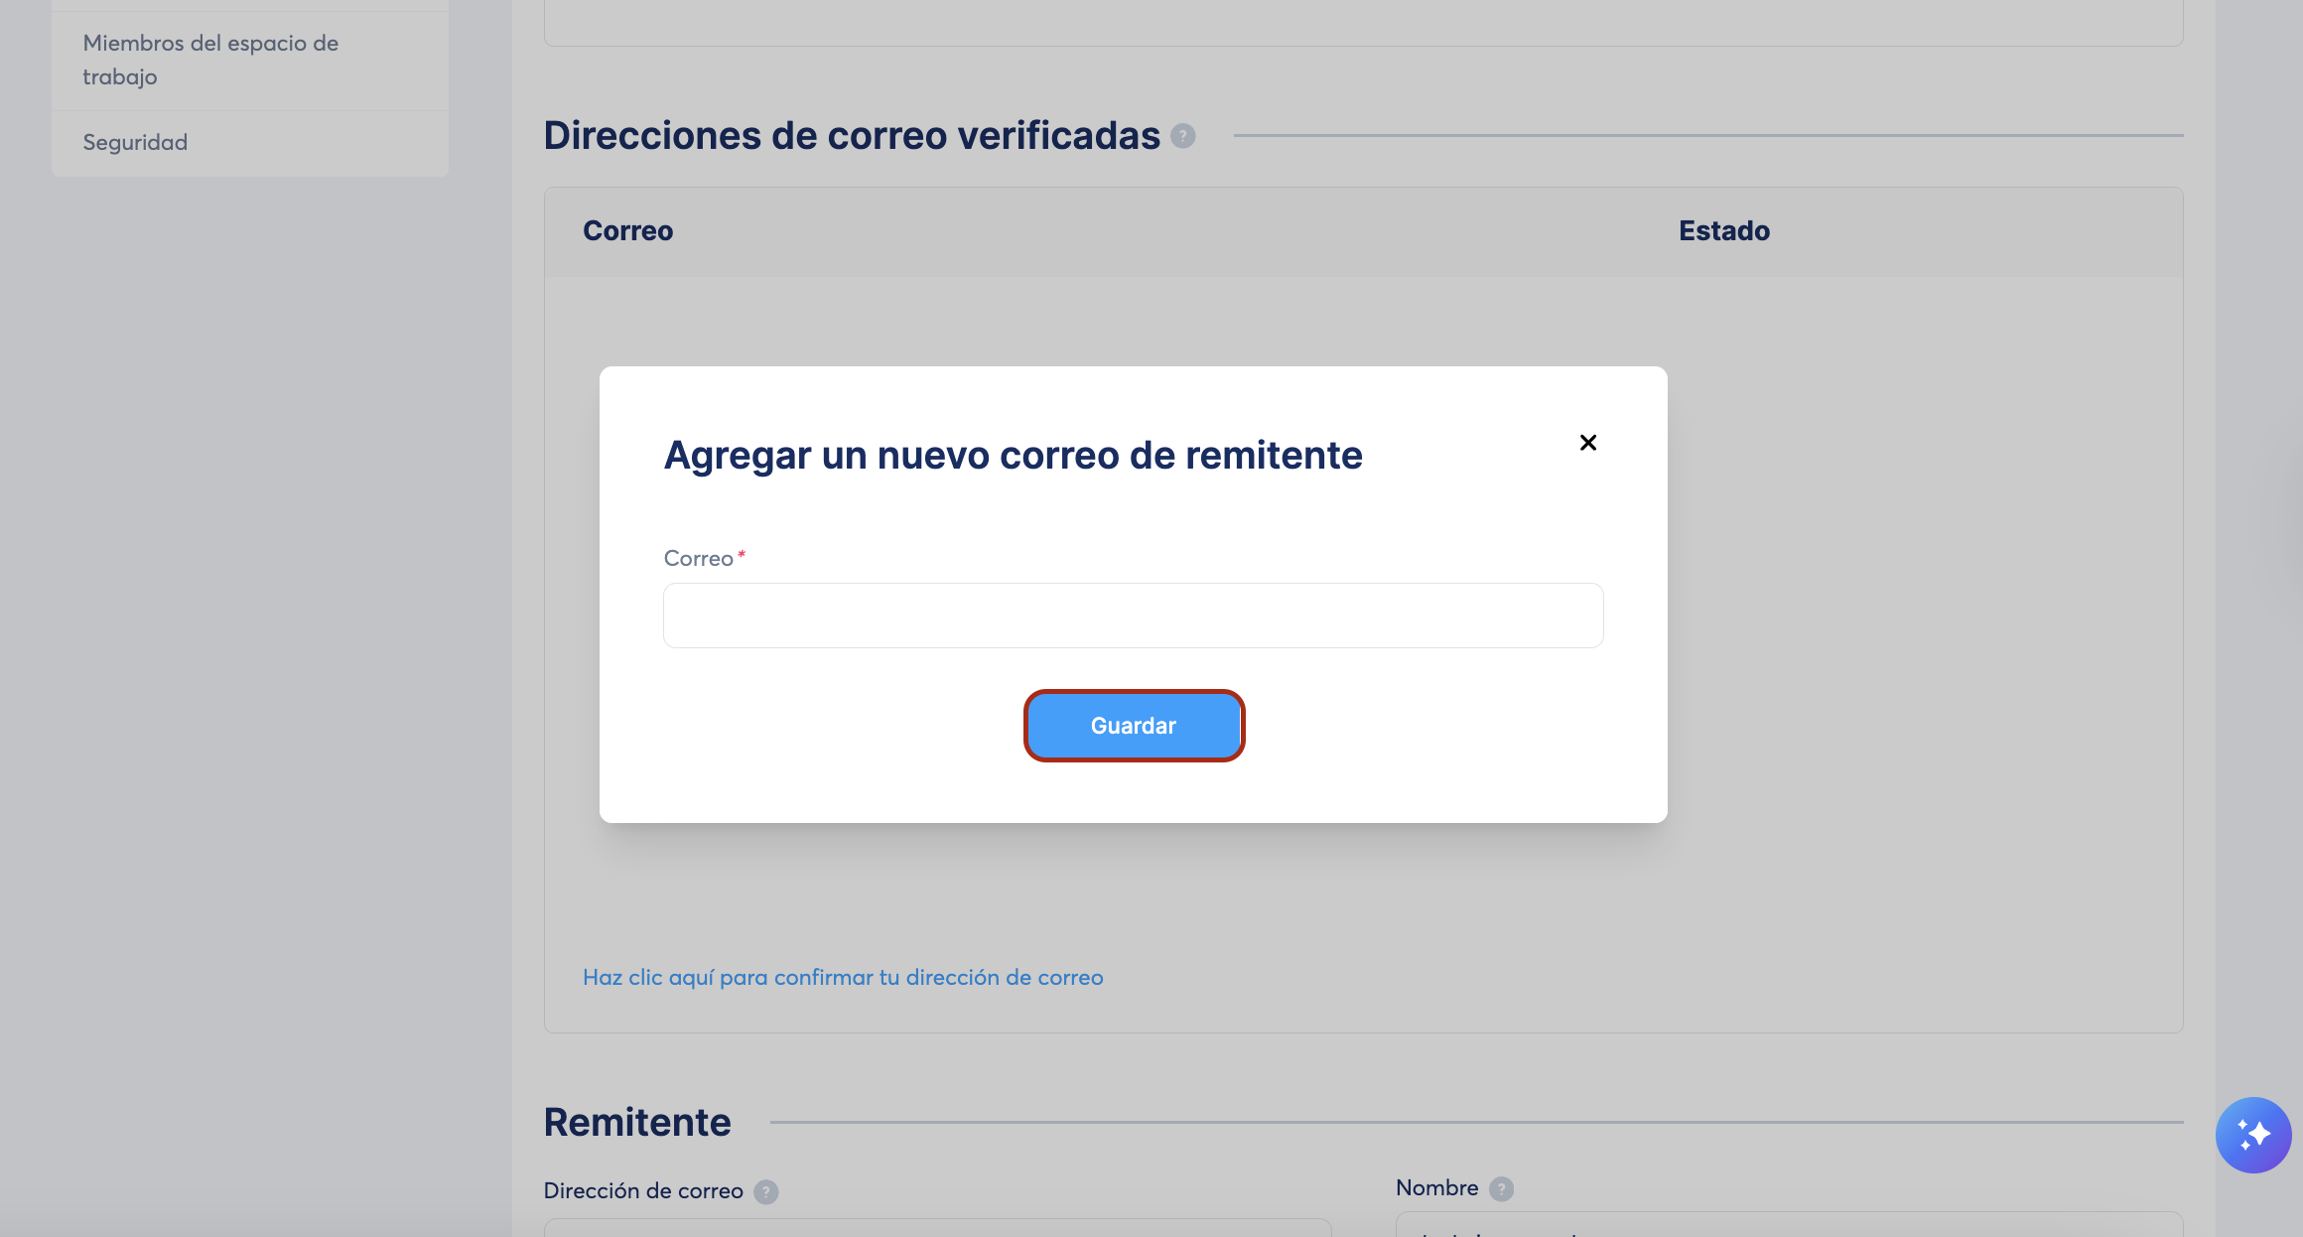Click the dialog title Agregar un nuevo correo

(1013, 455)
